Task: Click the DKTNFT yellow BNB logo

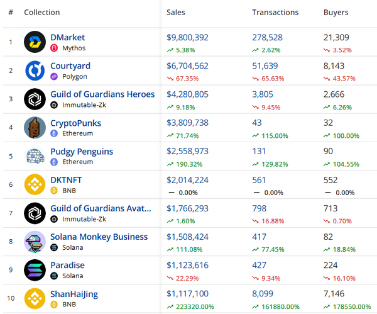Action: coord(35,184)
